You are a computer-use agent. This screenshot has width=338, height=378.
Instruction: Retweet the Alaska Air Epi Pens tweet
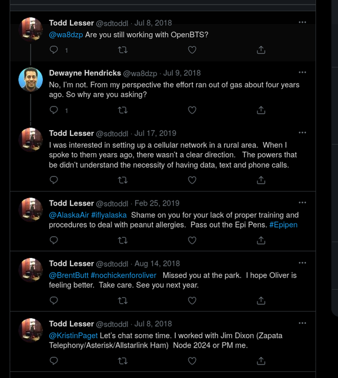pos(122,240)
